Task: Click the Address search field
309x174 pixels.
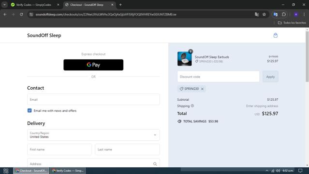Action: (93, 163)
